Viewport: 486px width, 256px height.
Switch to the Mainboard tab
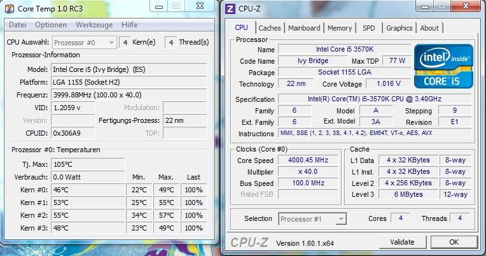304,28
